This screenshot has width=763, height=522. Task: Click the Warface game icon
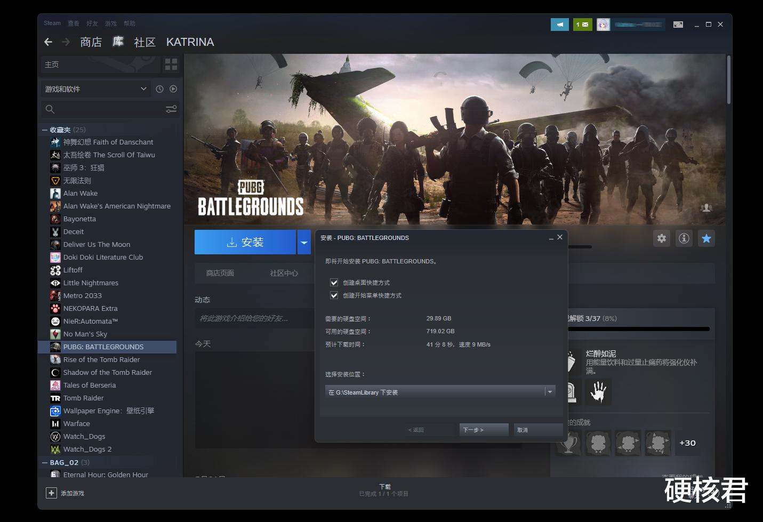point(55,424)
